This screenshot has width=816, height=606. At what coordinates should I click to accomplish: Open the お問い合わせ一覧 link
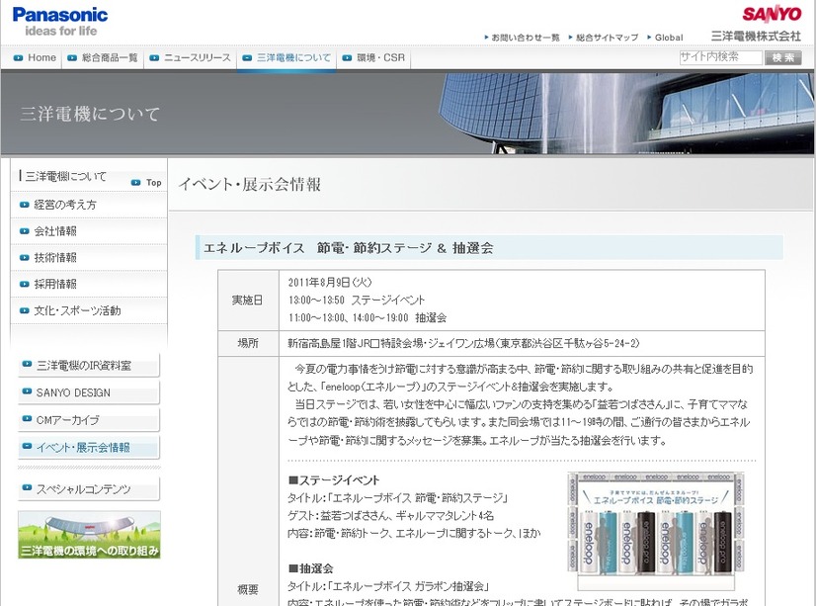(x=522, y=38)
